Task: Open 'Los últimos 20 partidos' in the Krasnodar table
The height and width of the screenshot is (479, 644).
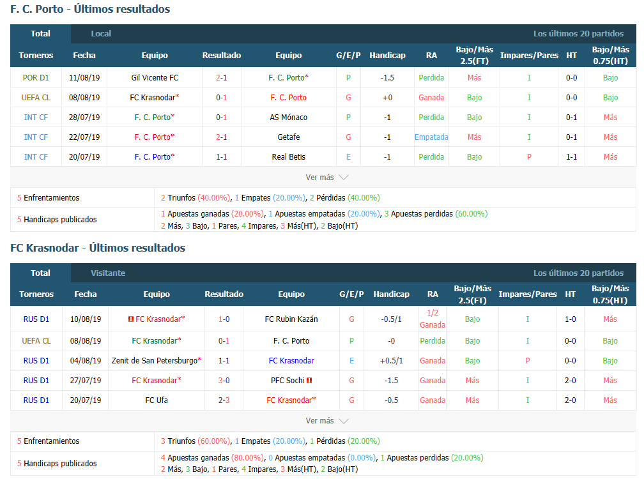Action: point(578,273)
